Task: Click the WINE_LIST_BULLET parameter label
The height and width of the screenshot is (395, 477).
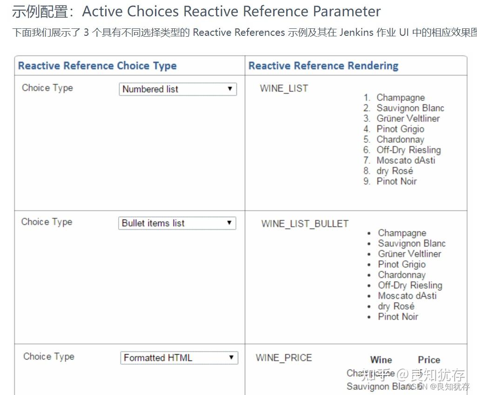Action: pos(305,224)
